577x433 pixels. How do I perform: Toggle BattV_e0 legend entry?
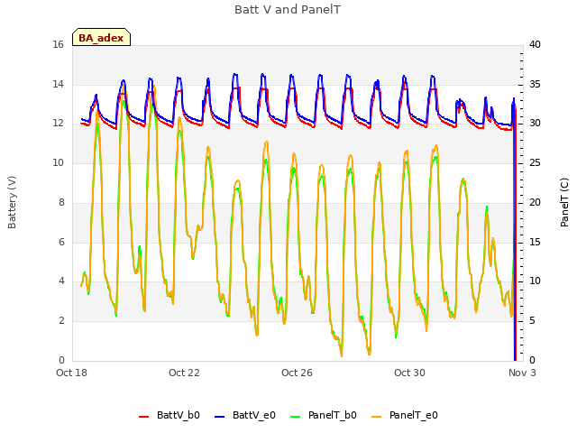pyautogui.click(x=245, y=415)
